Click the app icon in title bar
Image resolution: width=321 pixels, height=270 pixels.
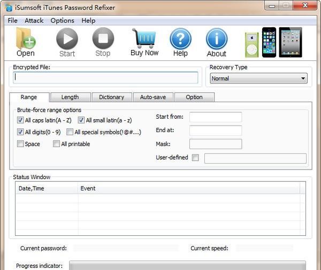(x=9, y=8)
